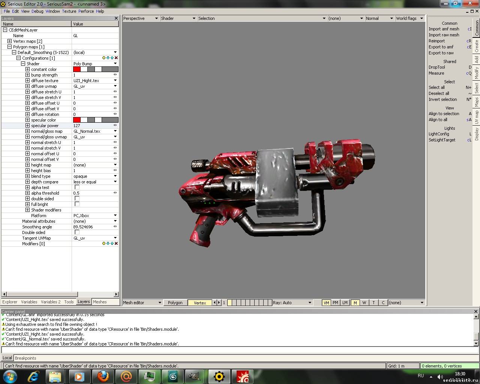The width and height of the screenshot is (480, 384).
Task: Open the Perforce menu
Action: (x=86, y=11)
